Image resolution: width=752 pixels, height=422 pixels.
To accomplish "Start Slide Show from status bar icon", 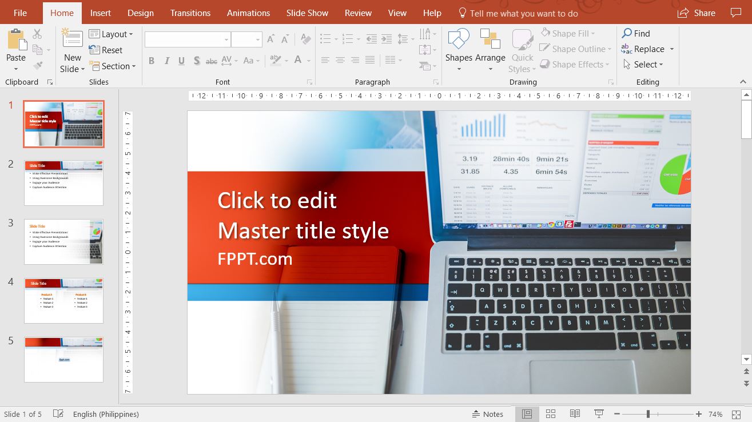I will [599, 414].
